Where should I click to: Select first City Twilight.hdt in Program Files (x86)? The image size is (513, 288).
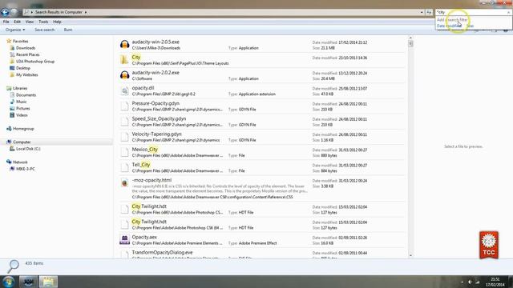[262, 209]
